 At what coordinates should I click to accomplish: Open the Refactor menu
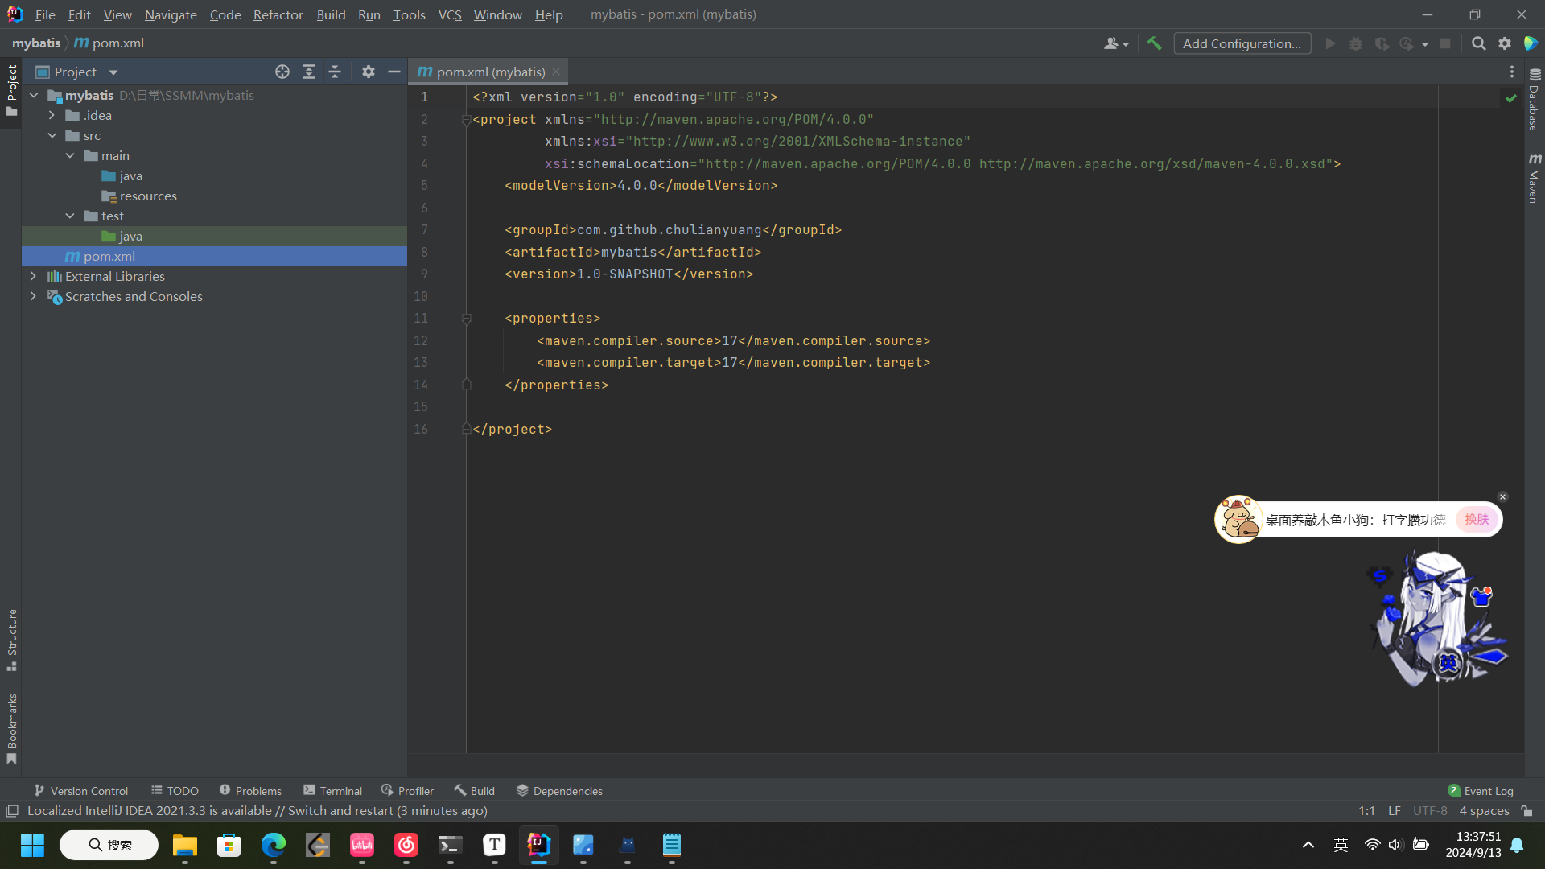click(278, 14)
